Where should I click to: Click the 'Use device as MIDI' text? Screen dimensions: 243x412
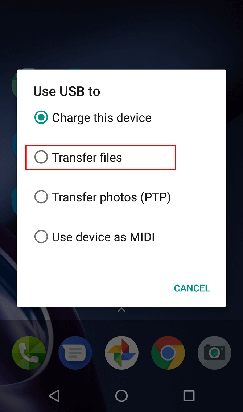tap(103, 237)
